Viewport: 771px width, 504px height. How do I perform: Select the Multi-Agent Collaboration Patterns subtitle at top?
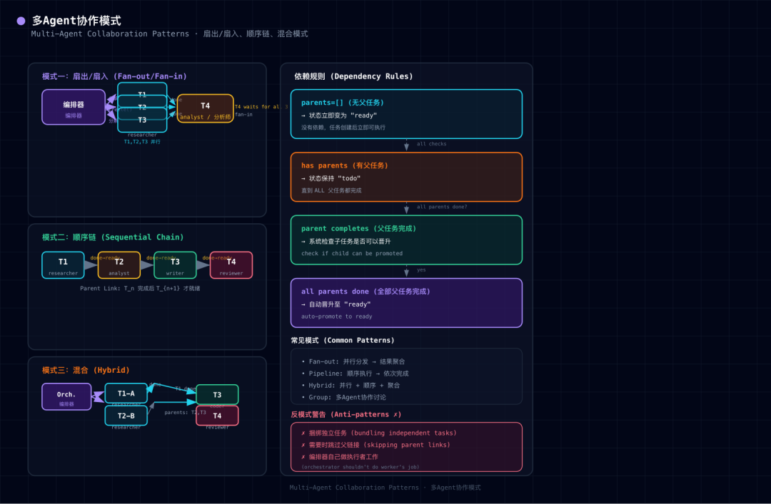coord(169,34)
